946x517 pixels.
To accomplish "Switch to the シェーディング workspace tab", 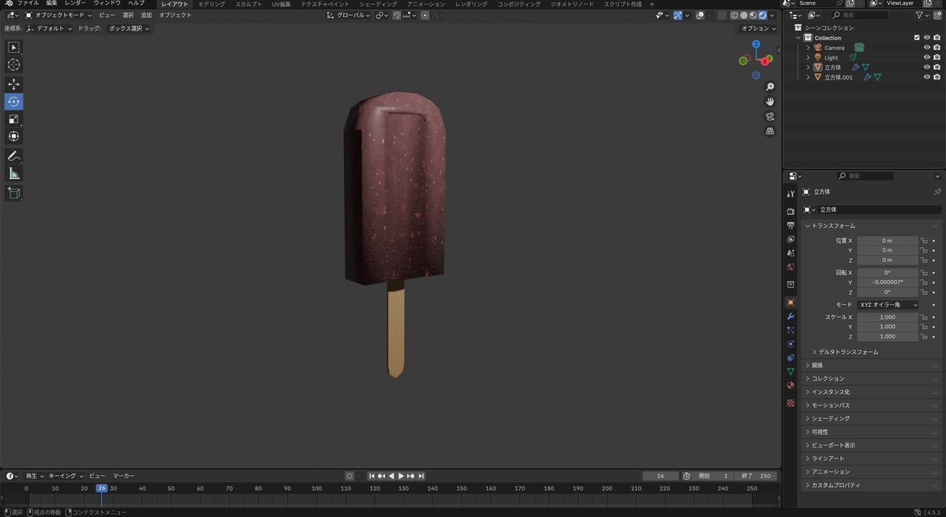I will [x=378, y=4].
